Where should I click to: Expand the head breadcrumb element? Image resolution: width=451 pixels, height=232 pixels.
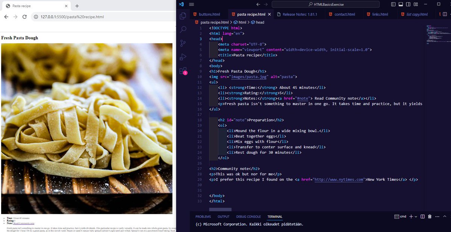(x=257, y=22)
